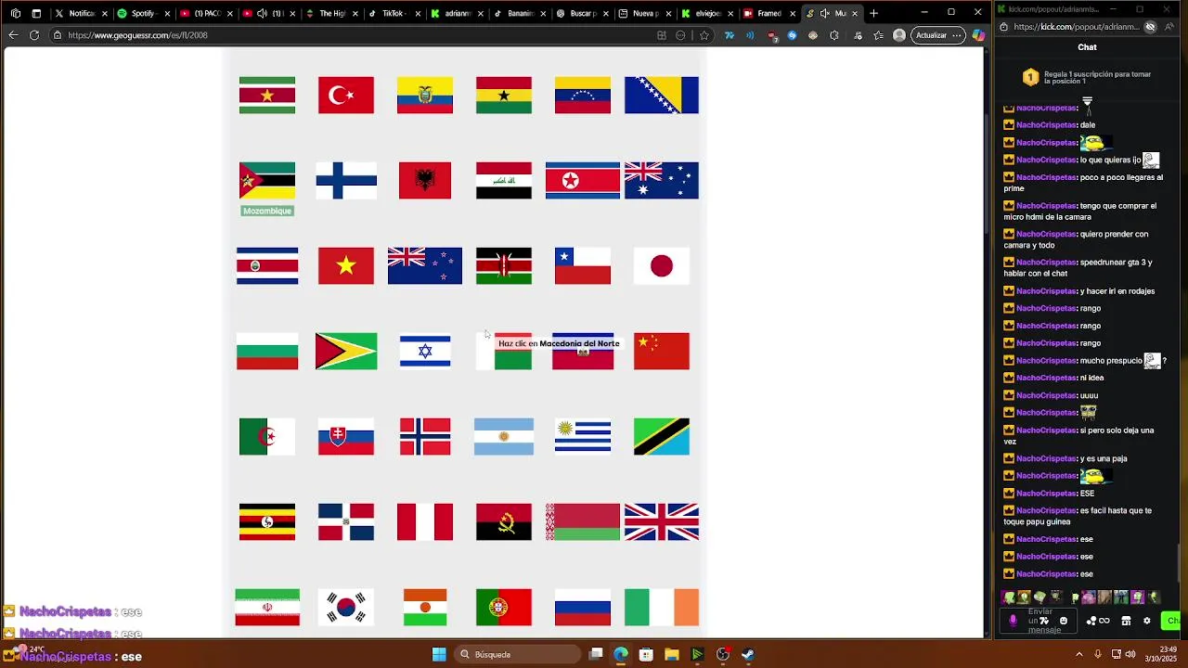The image size is (1188, 668).
Task: Select the North Korea flag
Action: tap(583, 181)
